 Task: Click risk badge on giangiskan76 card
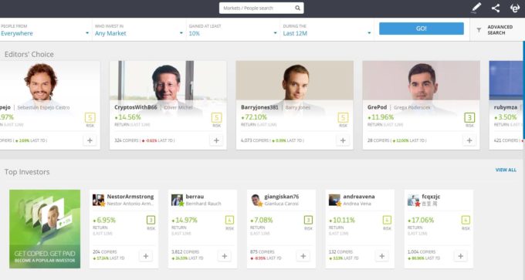pos(308,220)
